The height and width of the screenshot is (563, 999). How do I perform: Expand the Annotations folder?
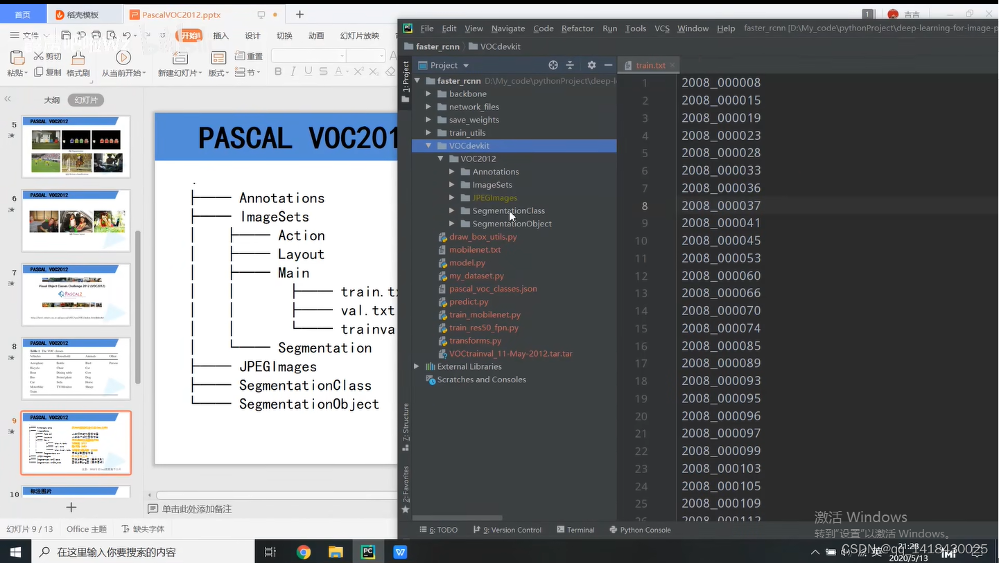452,171
